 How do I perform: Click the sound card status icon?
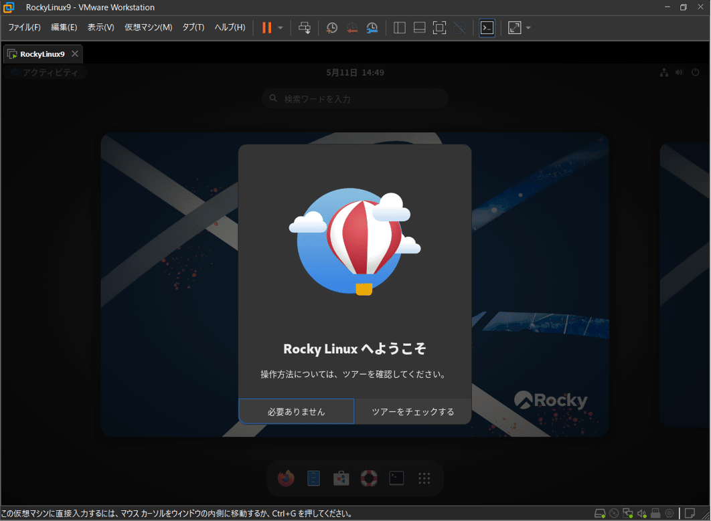click(x=642, y=513)
